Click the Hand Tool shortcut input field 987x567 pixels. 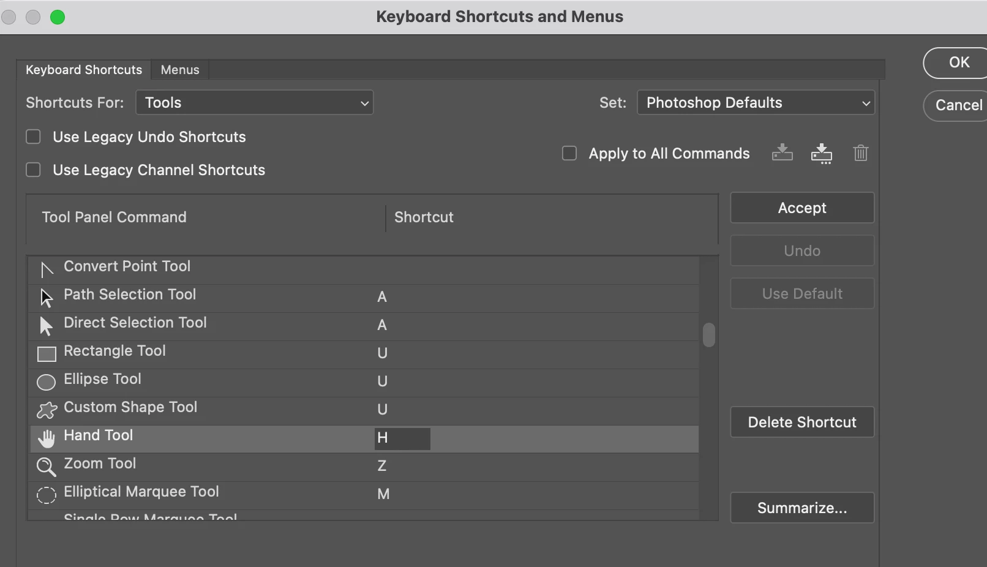[x=402, y=438]
